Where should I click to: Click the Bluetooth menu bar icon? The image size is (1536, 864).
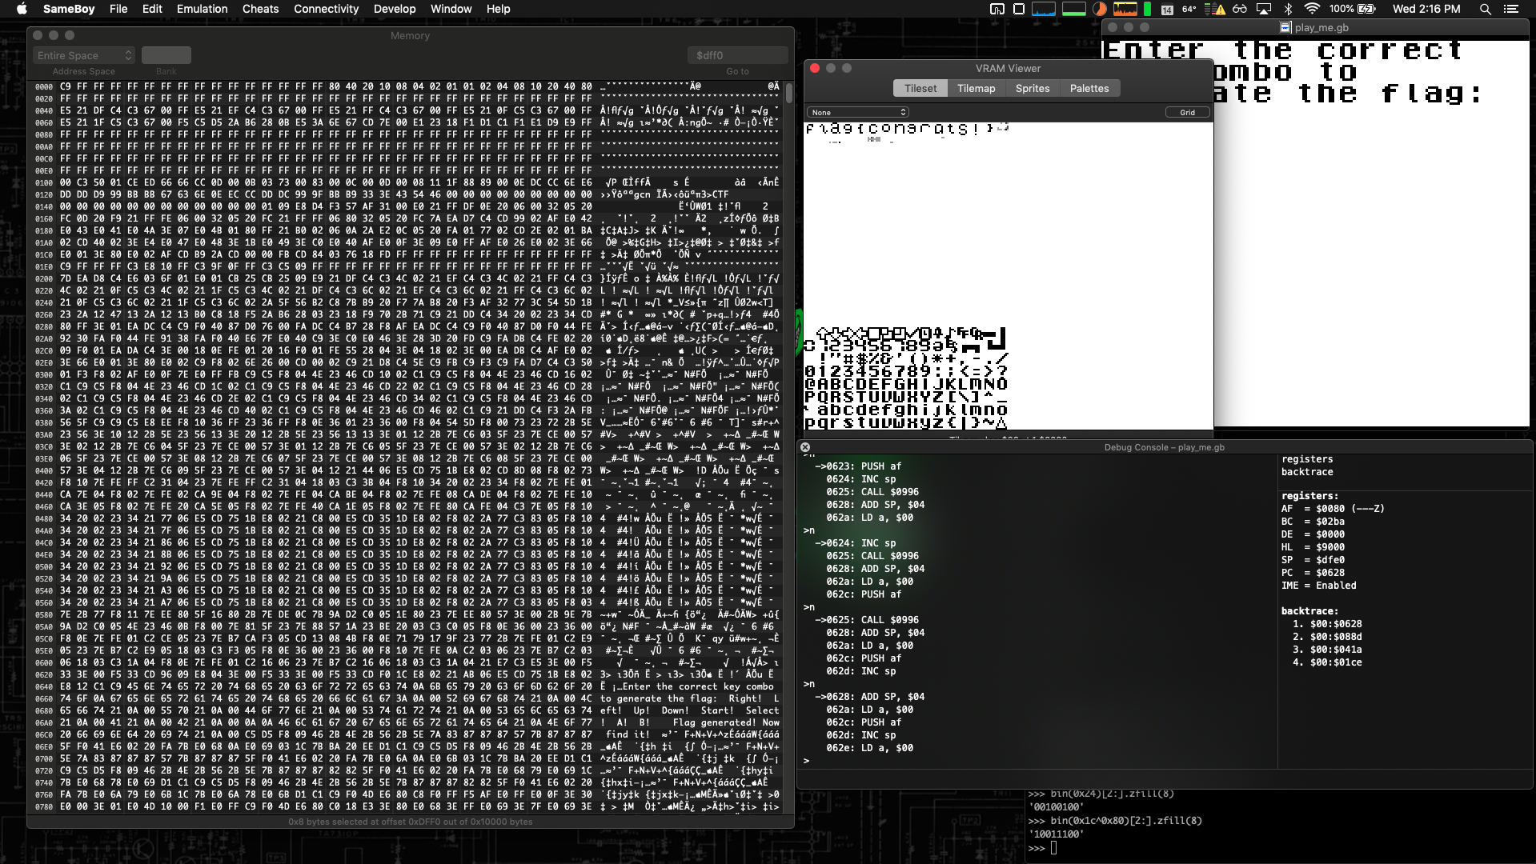point(1288,10)
